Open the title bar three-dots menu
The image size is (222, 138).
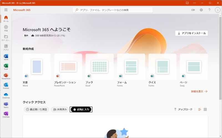click(x=195, y=3)
